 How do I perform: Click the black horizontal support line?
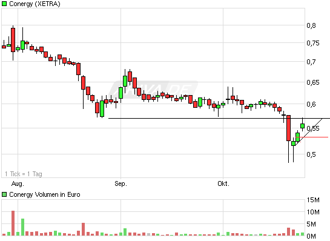pos(219,118)
